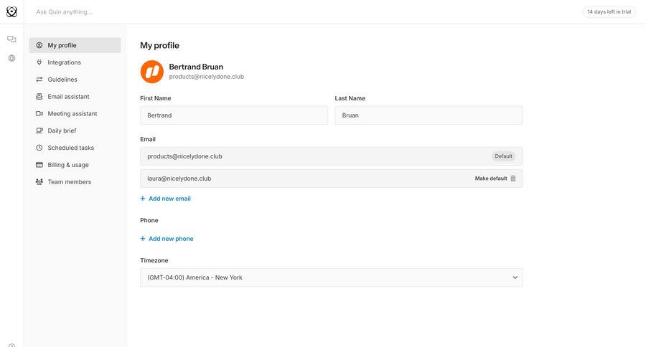
Task: Open the chats icon in left rail
Action: tap(11, 39)
